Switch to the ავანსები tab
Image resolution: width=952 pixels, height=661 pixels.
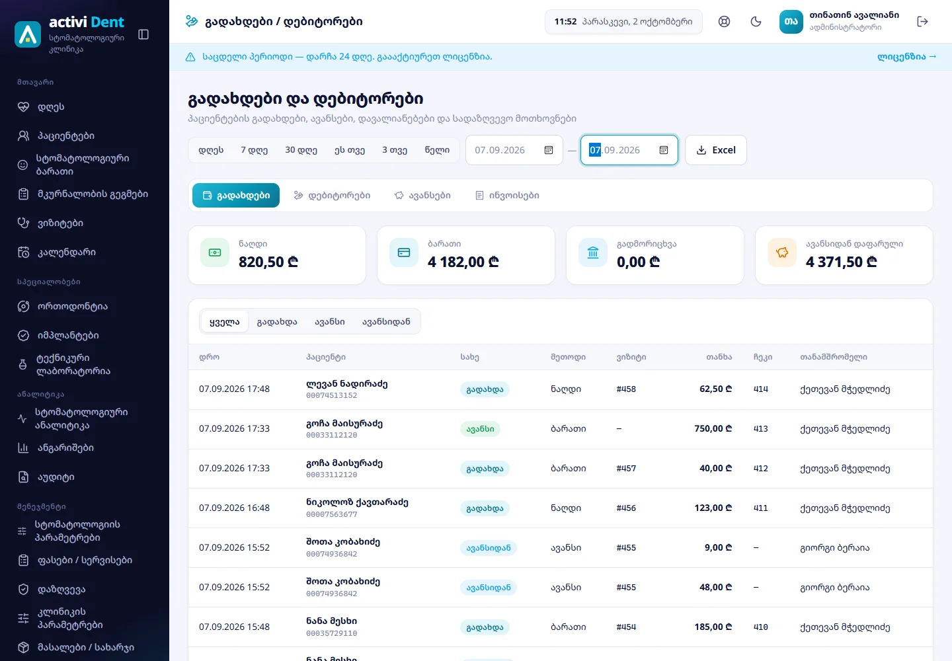point(422,195)
